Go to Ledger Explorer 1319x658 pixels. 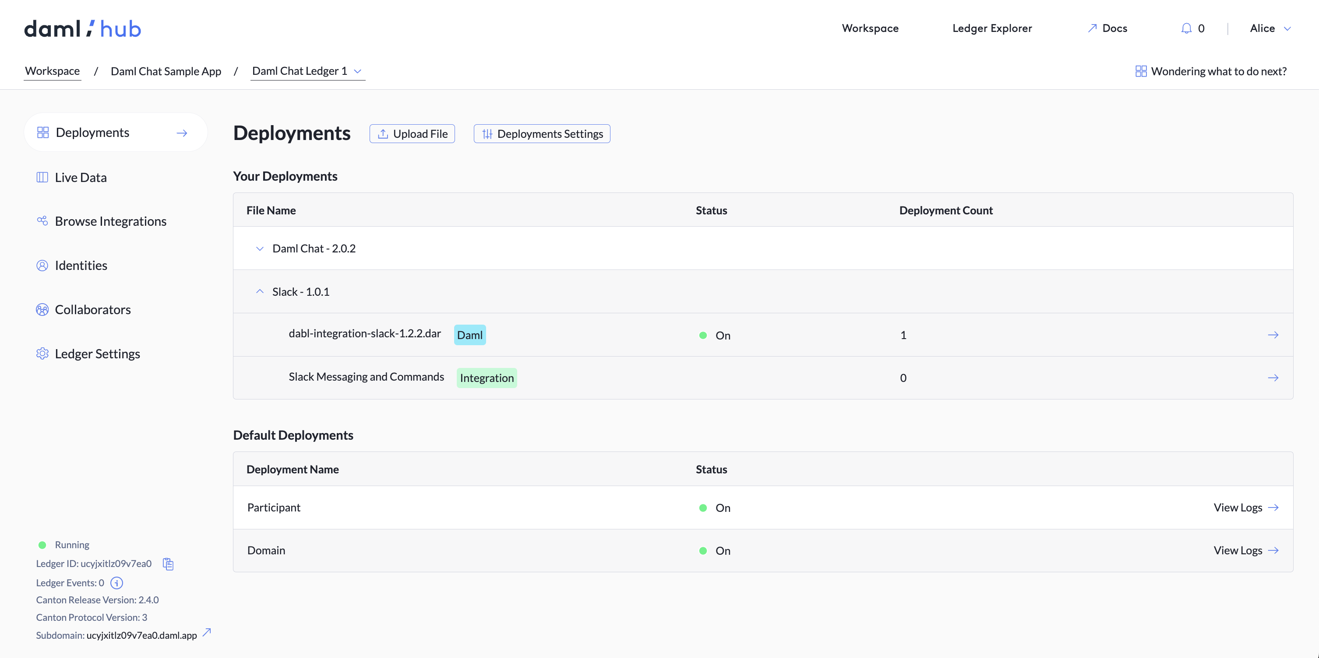tap(992, 28)
